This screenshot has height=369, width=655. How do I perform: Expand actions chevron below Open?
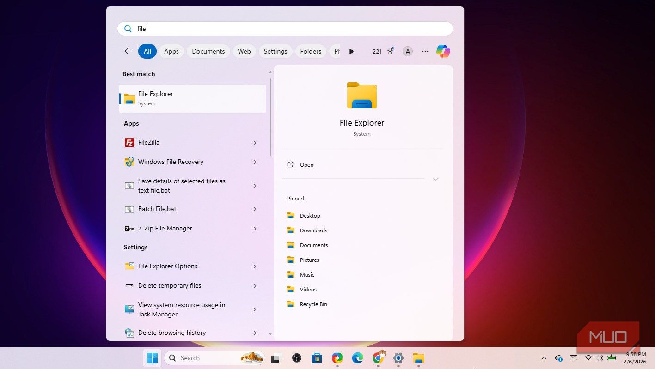tap(435, 179)
